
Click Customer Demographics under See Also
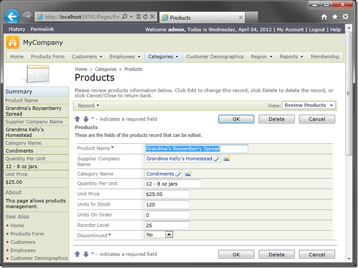pos(39,258)
